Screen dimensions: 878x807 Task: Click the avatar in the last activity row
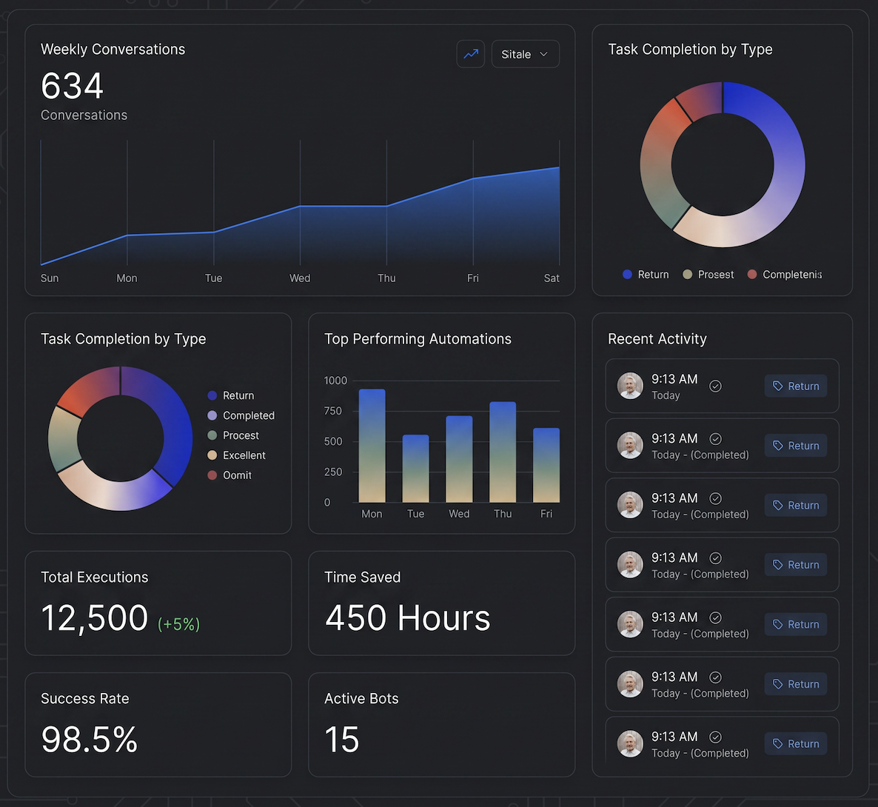click(630, 744)
